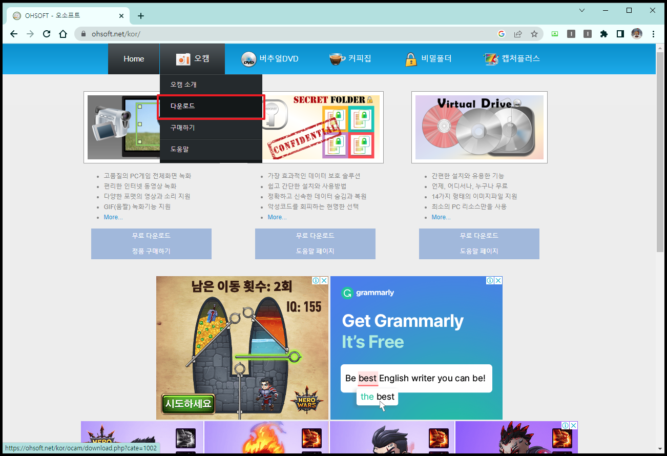667x456 pixels.
Task: Open 도움말 in the 오캠 menu
Action: [x=211, y=150]
